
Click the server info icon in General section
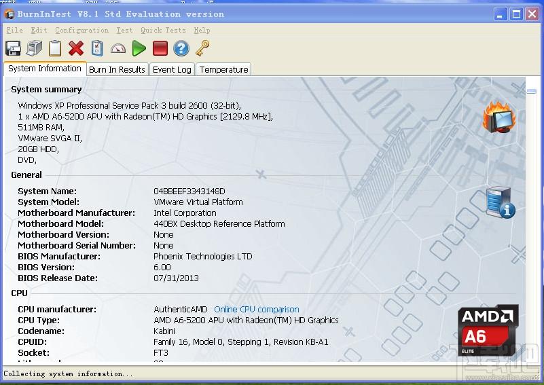[x=501, y=202]
